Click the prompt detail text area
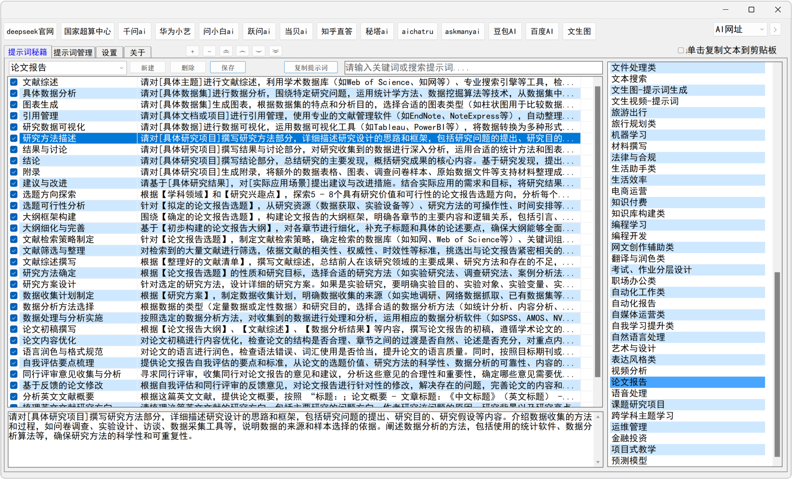 pyautogui.click(x=300, y=439)
